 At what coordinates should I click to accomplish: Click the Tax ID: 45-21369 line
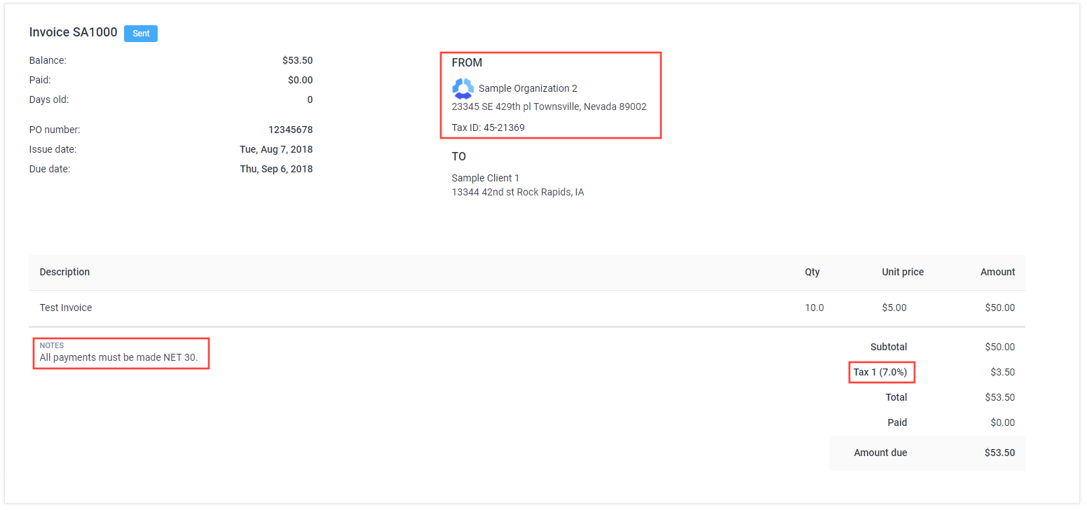[488, 127]
